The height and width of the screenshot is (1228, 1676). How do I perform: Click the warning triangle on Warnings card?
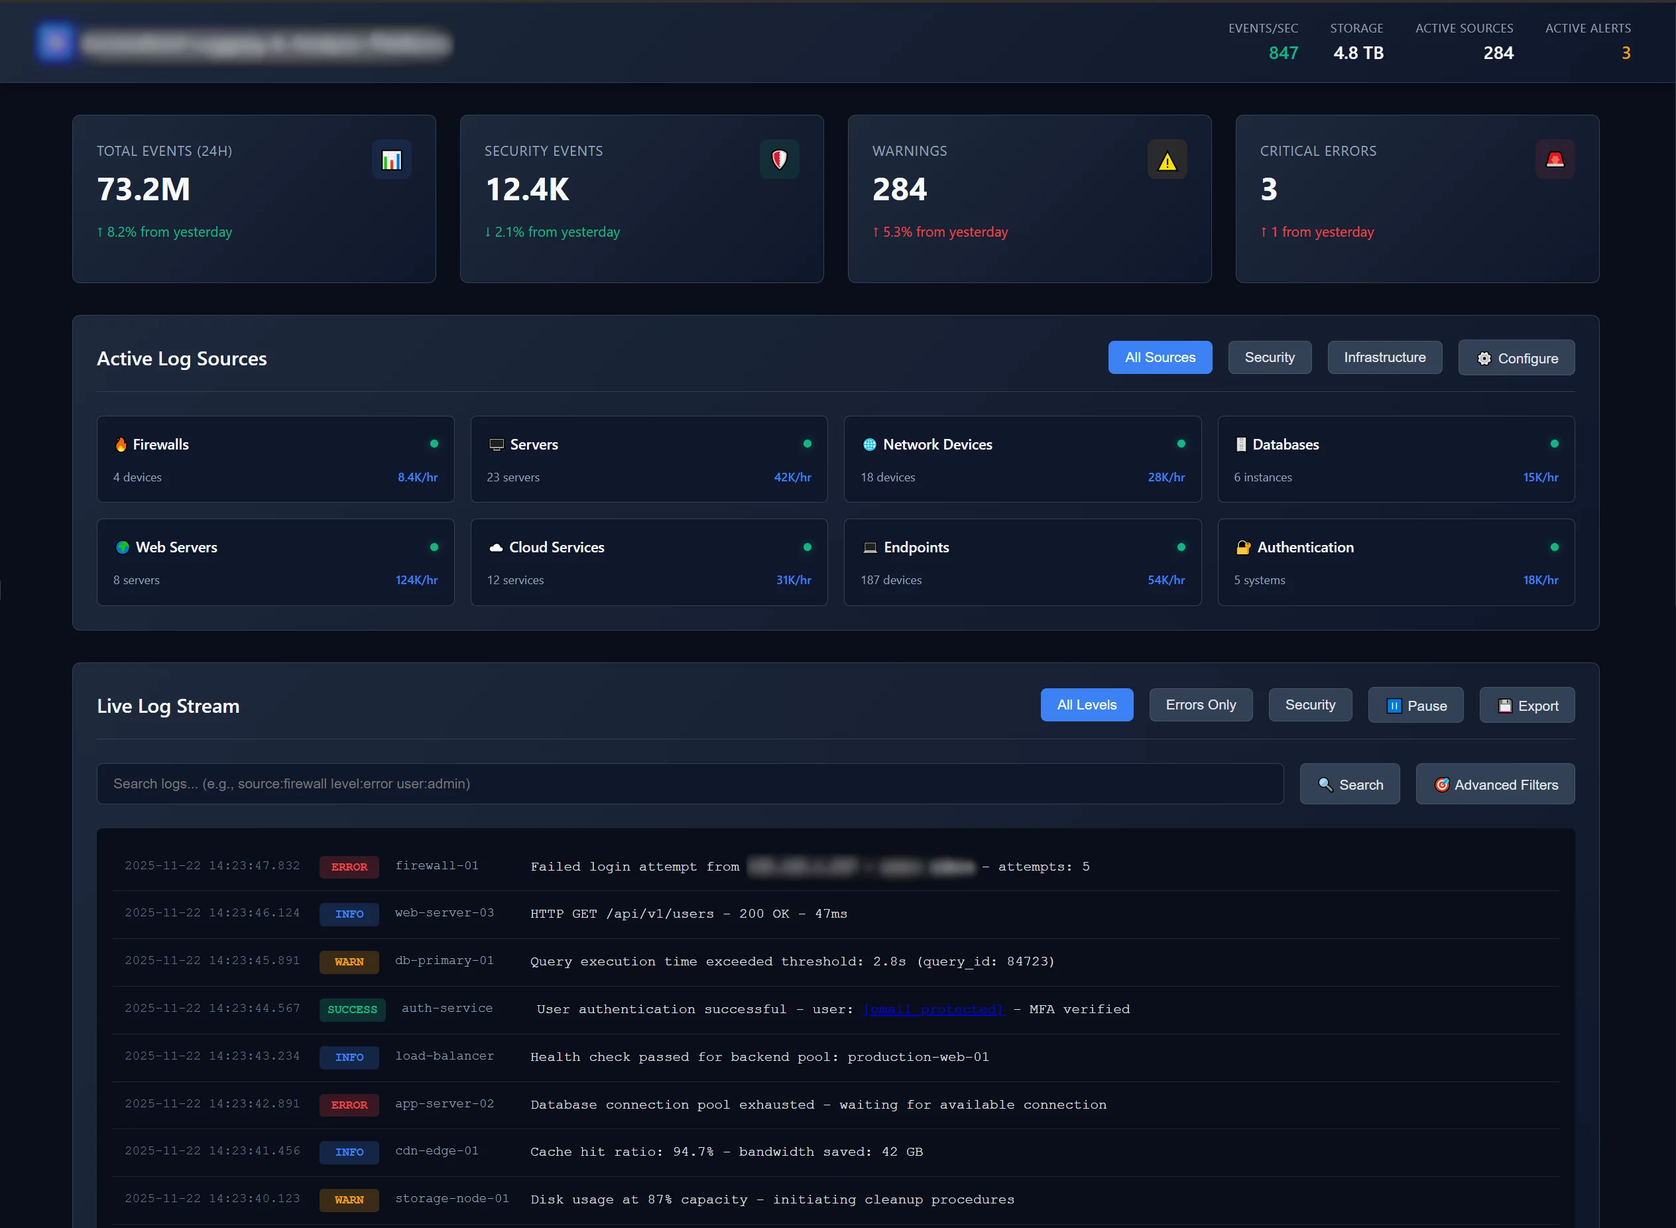pos(1167,159)
